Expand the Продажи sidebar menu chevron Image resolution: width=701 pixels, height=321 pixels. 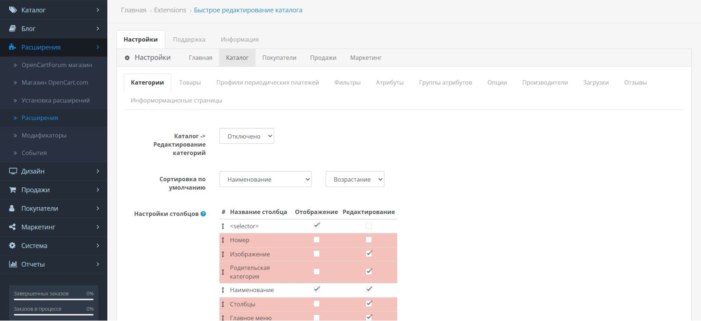click(98, 190)
